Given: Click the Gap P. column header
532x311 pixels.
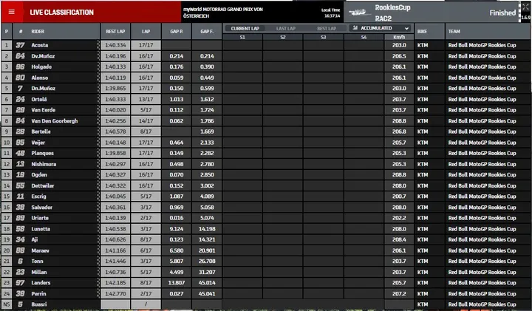Looking at the screenshot, I should (x=177, y=31).
